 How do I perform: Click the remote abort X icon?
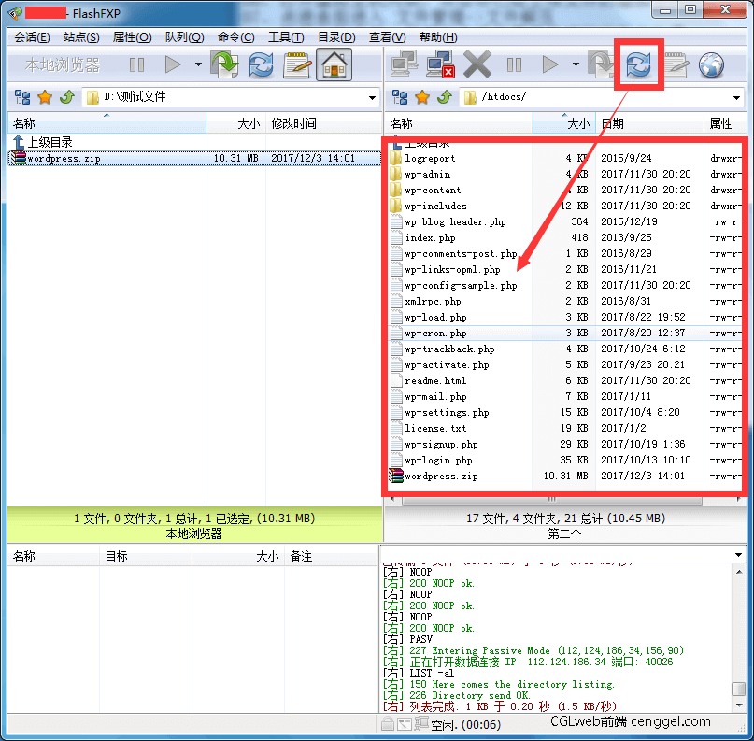click(x=477, y=64)
